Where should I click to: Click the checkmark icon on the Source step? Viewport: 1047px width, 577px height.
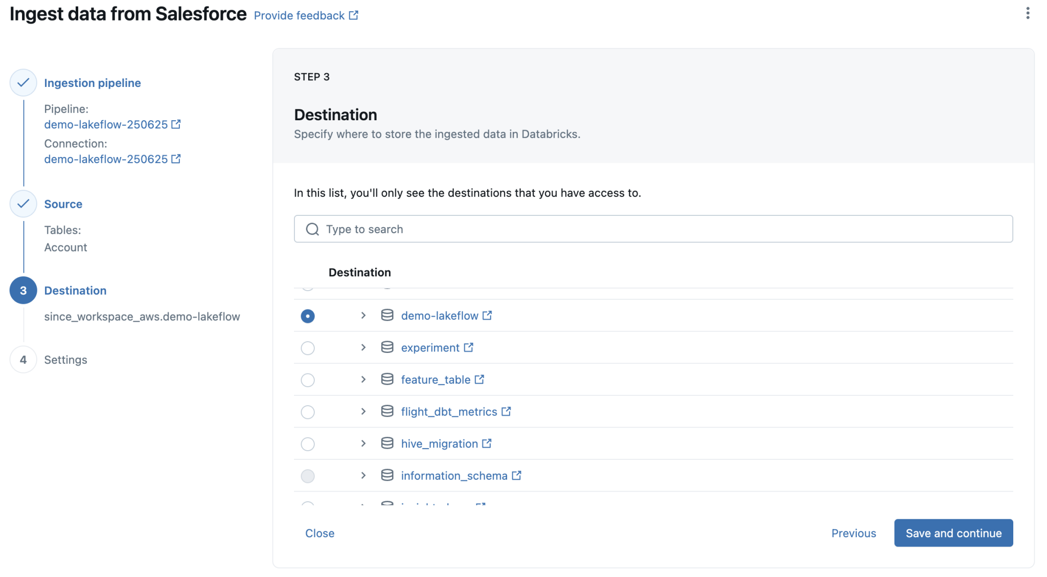(x=22, y=204)
